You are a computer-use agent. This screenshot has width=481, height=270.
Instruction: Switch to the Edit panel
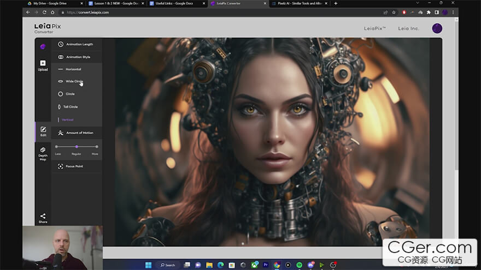pyautogui.click(x=43, y=131)
